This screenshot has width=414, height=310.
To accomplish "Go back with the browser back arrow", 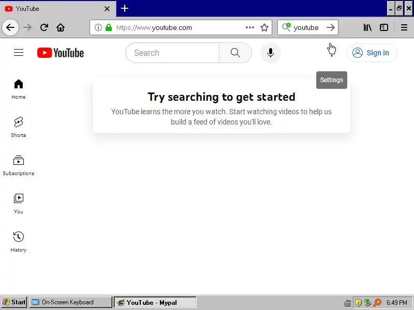I will (10, 27).
